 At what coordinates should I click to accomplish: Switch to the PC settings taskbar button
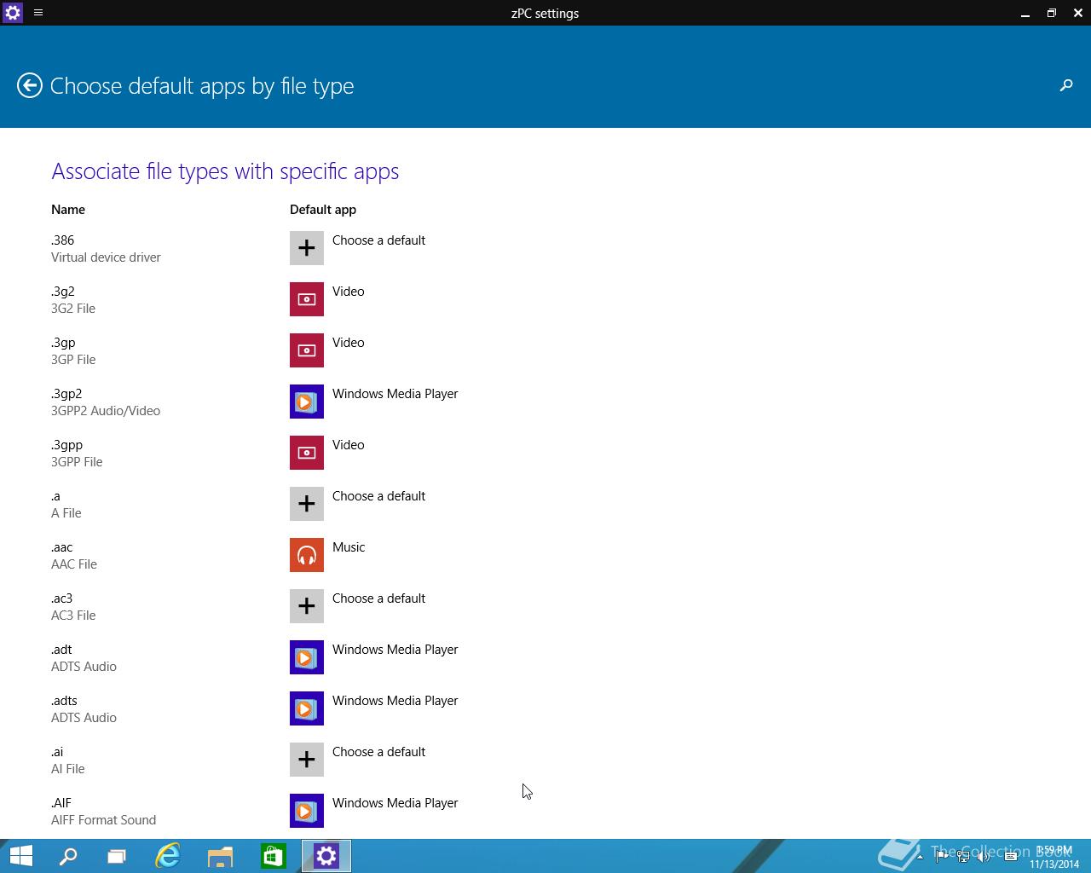pyautogui.click(x=326, y=856)
